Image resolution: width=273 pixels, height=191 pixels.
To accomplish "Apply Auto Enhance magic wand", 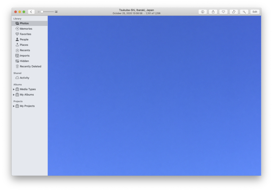I will [244, 12].
